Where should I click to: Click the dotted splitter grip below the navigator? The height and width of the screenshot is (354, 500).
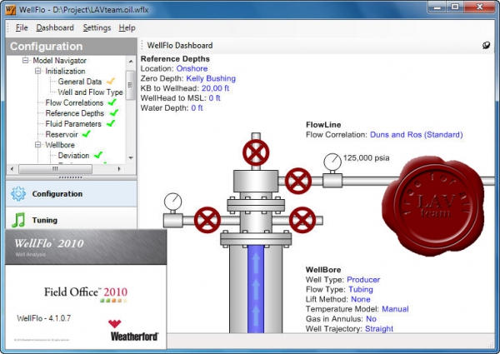coord(71,177)
